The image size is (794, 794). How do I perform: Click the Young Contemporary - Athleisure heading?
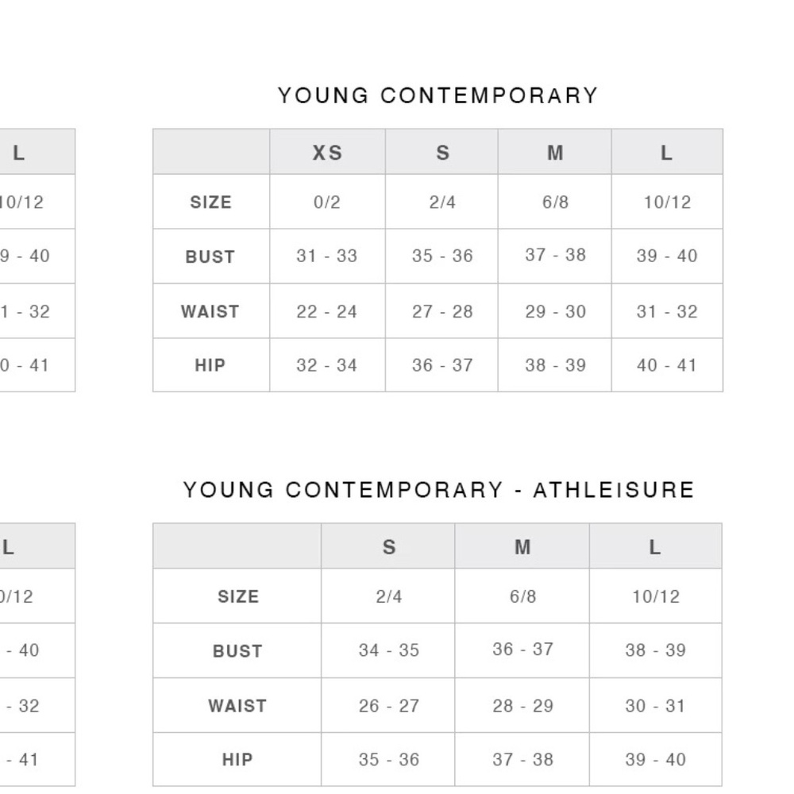pos(438,490)
